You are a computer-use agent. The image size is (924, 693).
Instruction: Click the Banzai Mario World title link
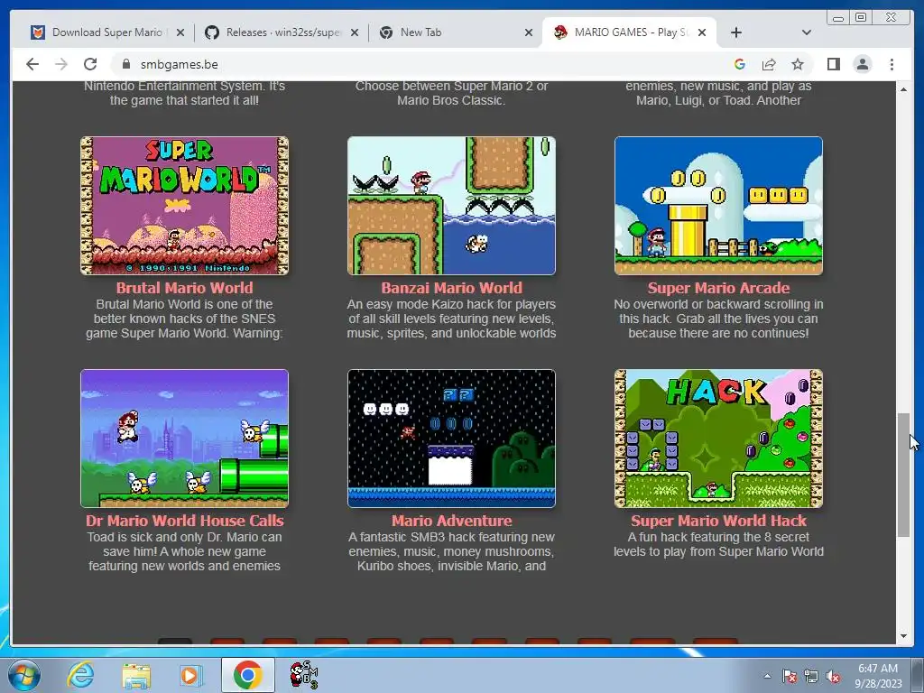(x=451, y=288)
